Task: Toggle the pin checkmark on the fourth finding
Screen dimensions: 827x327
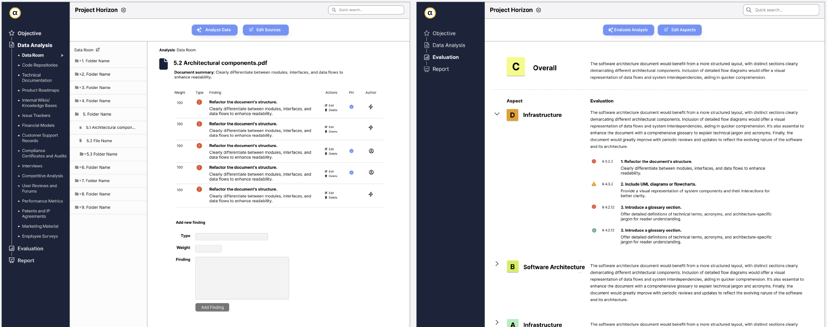Action: pos(351,172)
